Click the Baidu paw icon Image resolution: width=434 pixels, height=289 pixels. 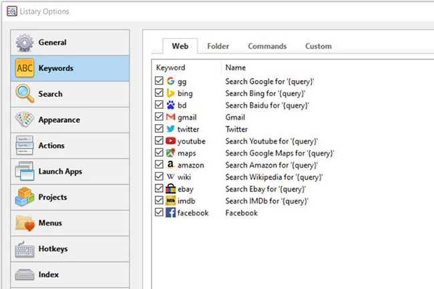170,105
